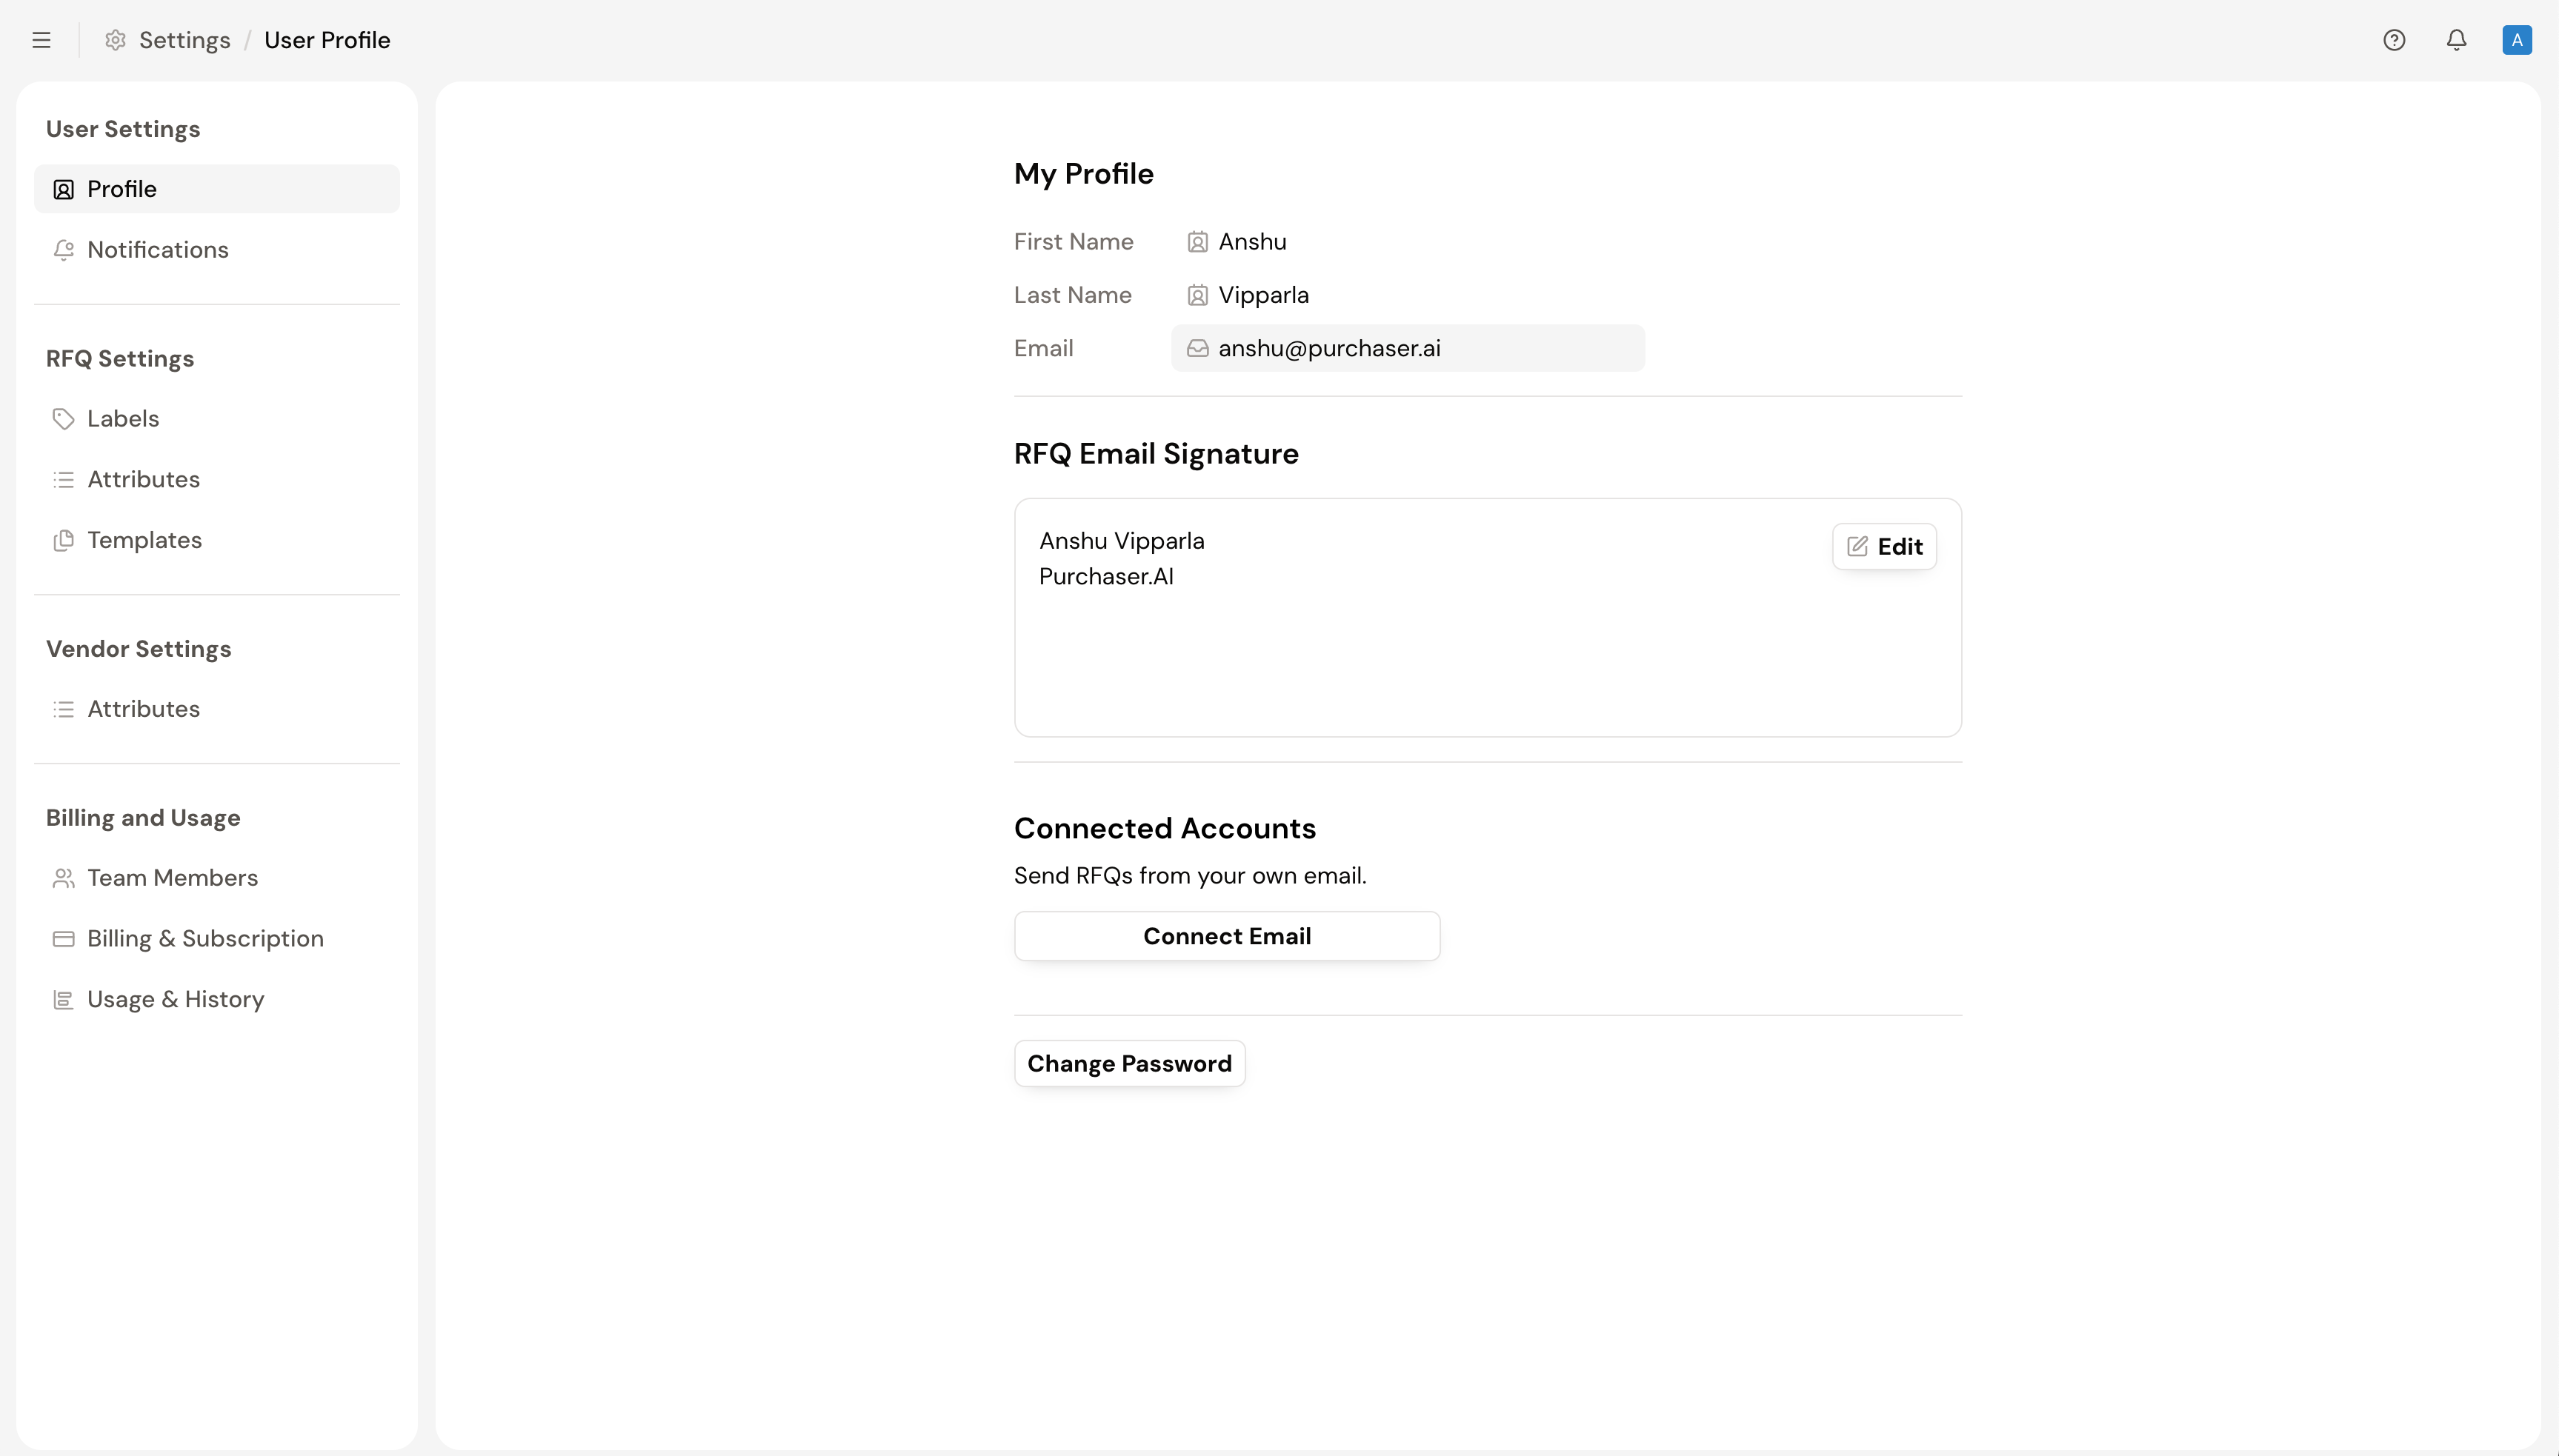Click the settings gear breadcrumb icon
The image size is (2559, 1456).
(x=116, y=40)
